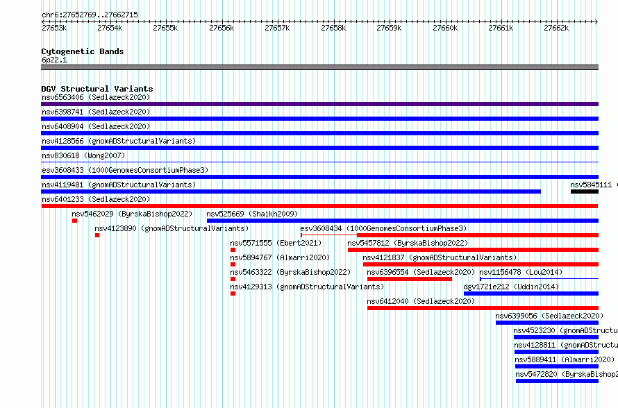Click the red nsv6412040 variant bar
The height and width of the screenshot is (408, 618).
(483, 308)
